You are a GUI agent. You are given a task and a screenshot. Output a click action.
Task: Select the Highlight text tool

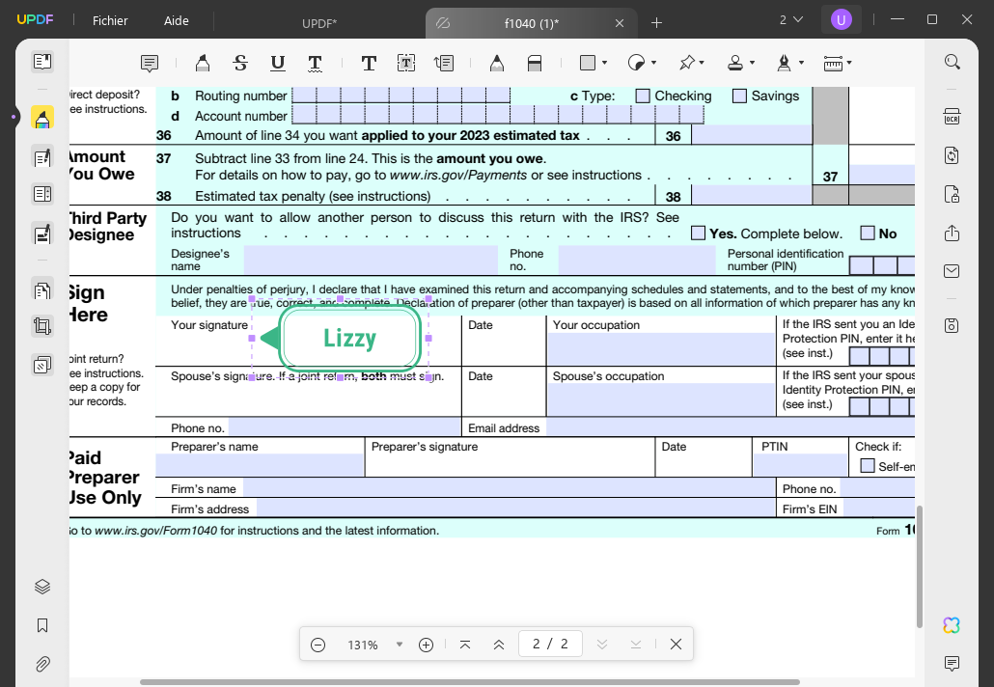pyautogui.click(x=203, y=63)
